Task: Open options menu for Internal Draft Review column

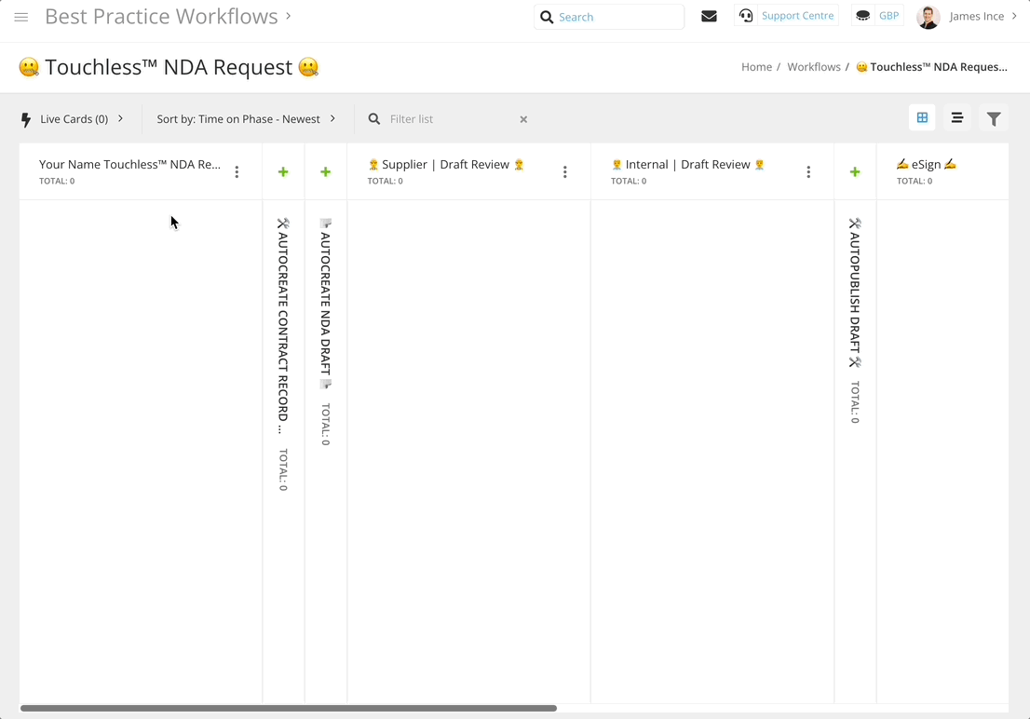Action: click(808, 171)
